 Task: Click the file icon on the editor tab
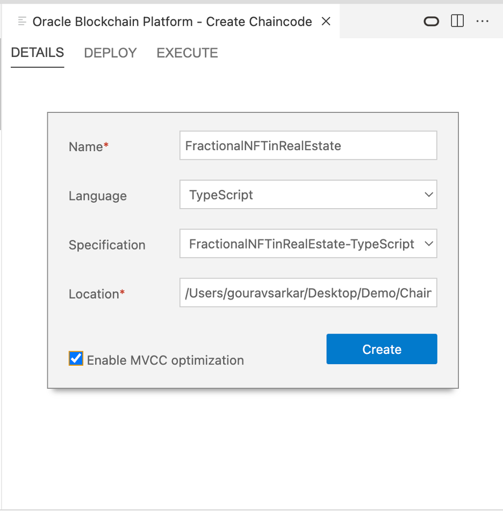coord(23,22)
